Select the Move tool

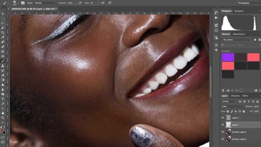pos(3,13)
